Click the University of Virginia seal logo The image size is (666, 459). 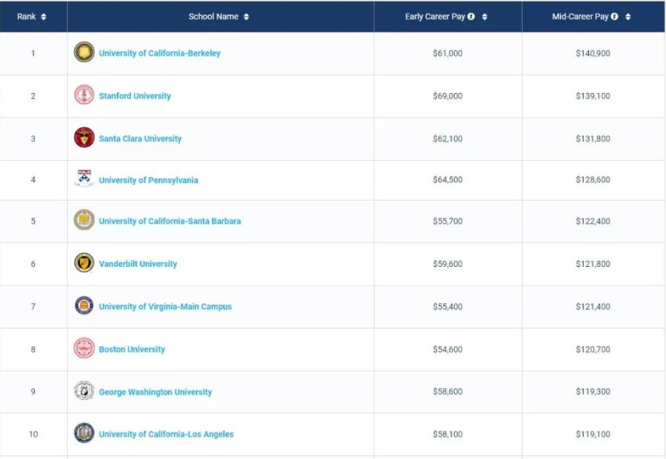[84, 305]
